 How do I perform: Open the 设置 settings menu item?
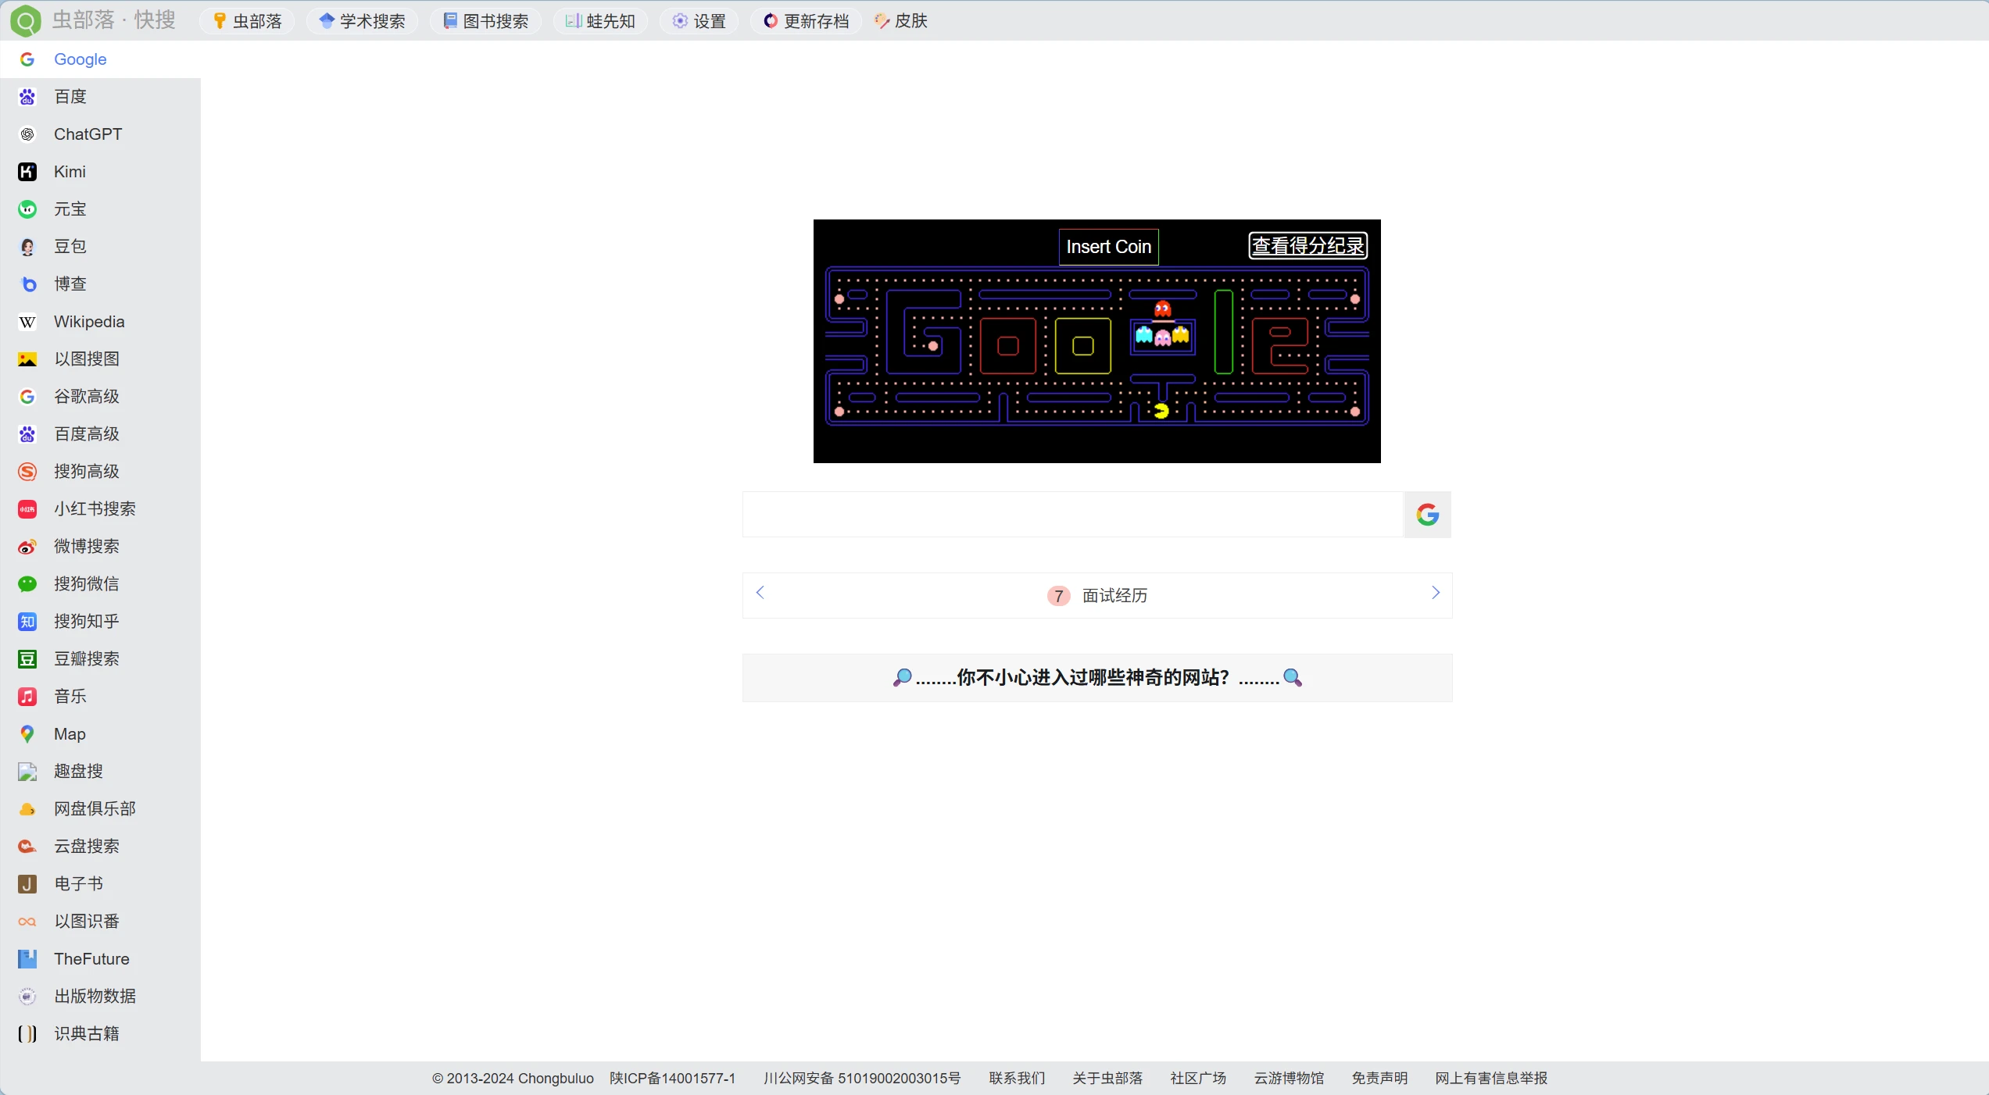pos(699,21)
